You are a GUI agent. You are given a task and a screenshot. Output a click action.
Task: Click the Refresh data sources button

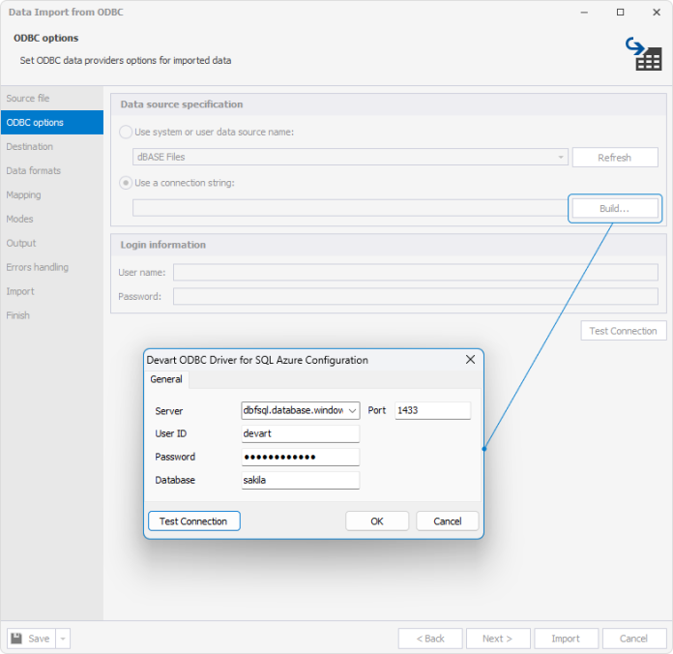click(615, 157)
